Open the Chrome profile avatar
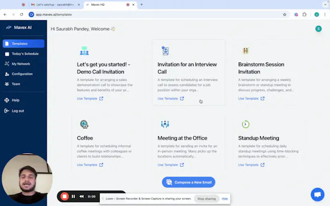Image resolution: width=330 pixels, height=206 pixels. click(x=316, y=15)
